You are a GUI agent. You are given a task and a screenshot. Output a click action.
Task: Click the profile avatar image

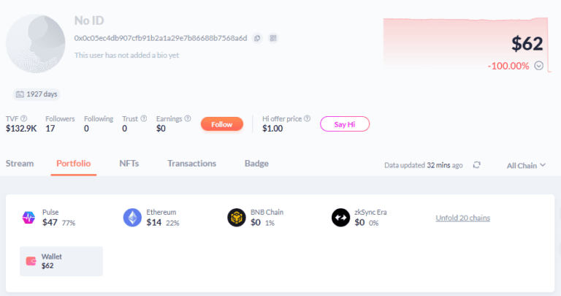point(35,44)
